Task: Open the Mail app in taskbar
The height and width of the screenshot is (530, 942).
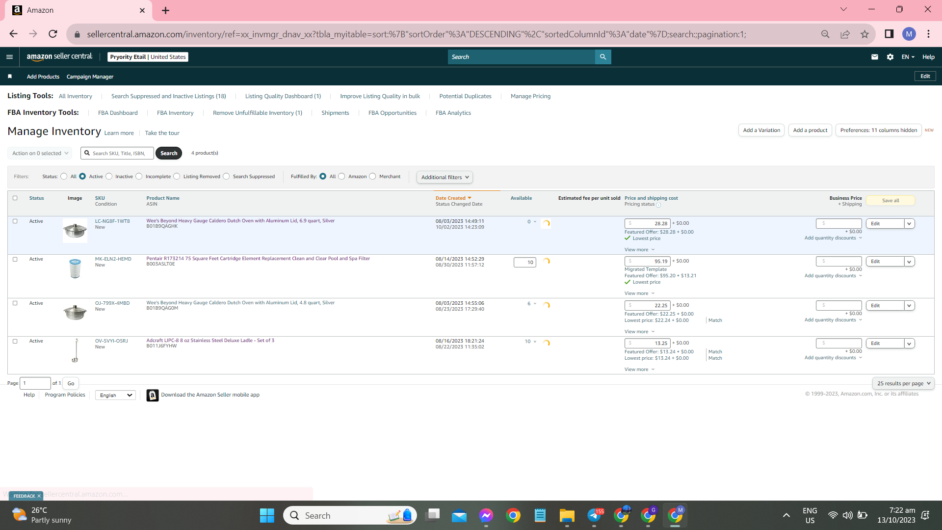Action: 459,515
